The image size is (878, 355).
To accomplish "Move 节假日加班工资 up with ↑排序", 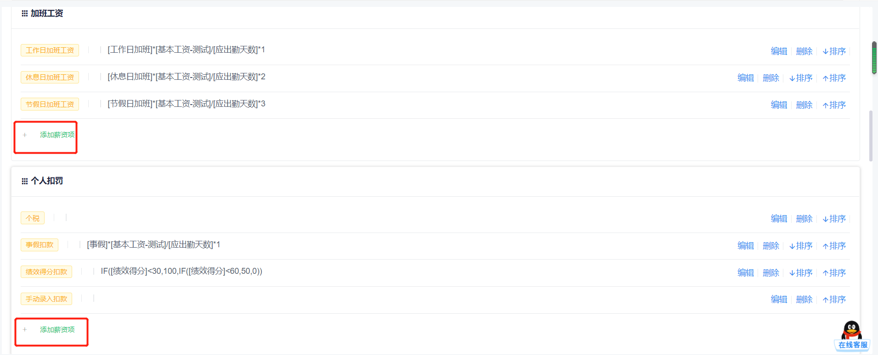I will tap(834, 105).
